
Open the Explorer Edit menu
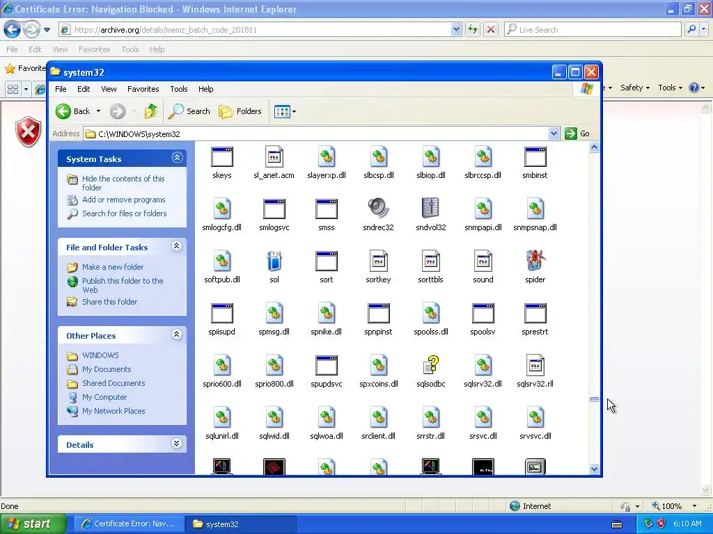(84, 89)
